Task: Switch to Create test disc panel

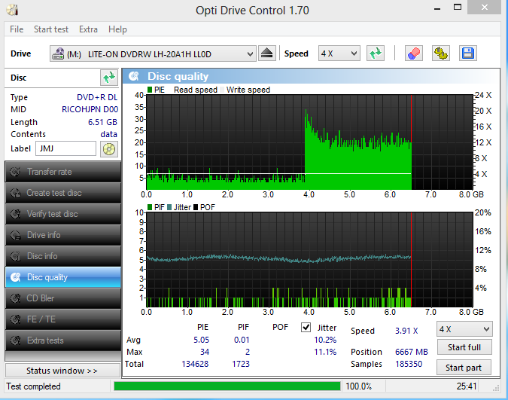Action: pyautogui.click(x=63, y=193)
